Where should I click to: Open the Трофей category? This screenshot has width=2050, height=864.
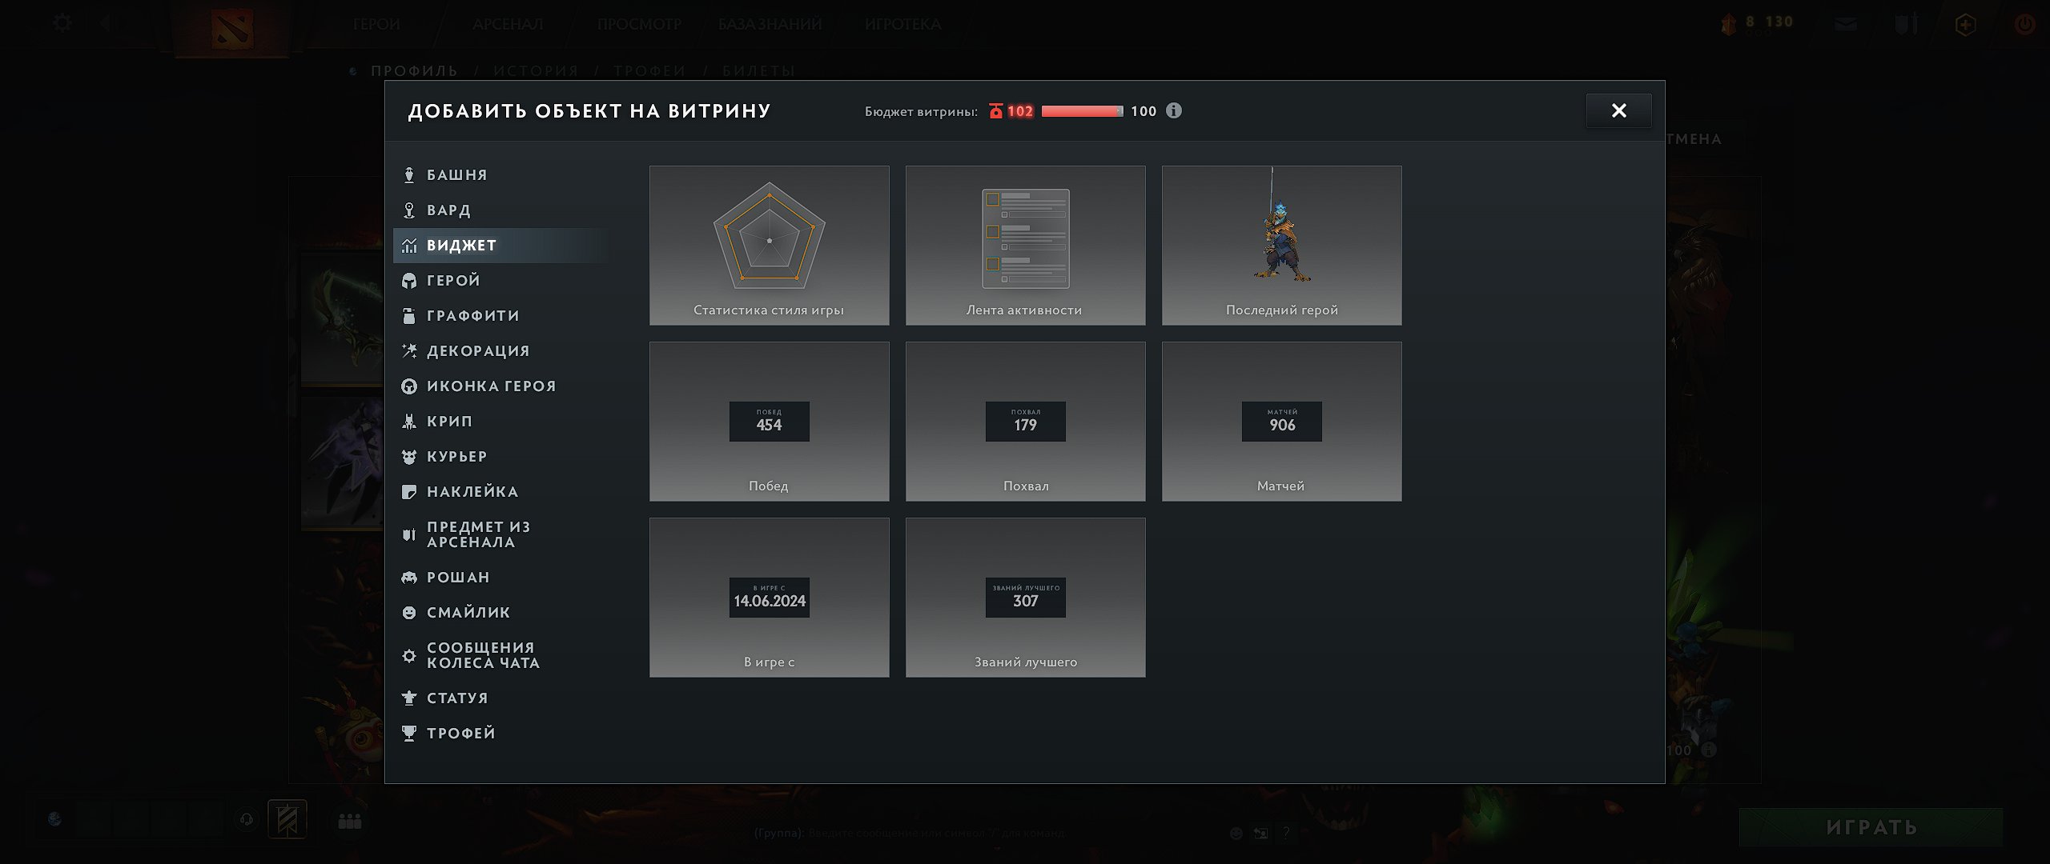500,733
